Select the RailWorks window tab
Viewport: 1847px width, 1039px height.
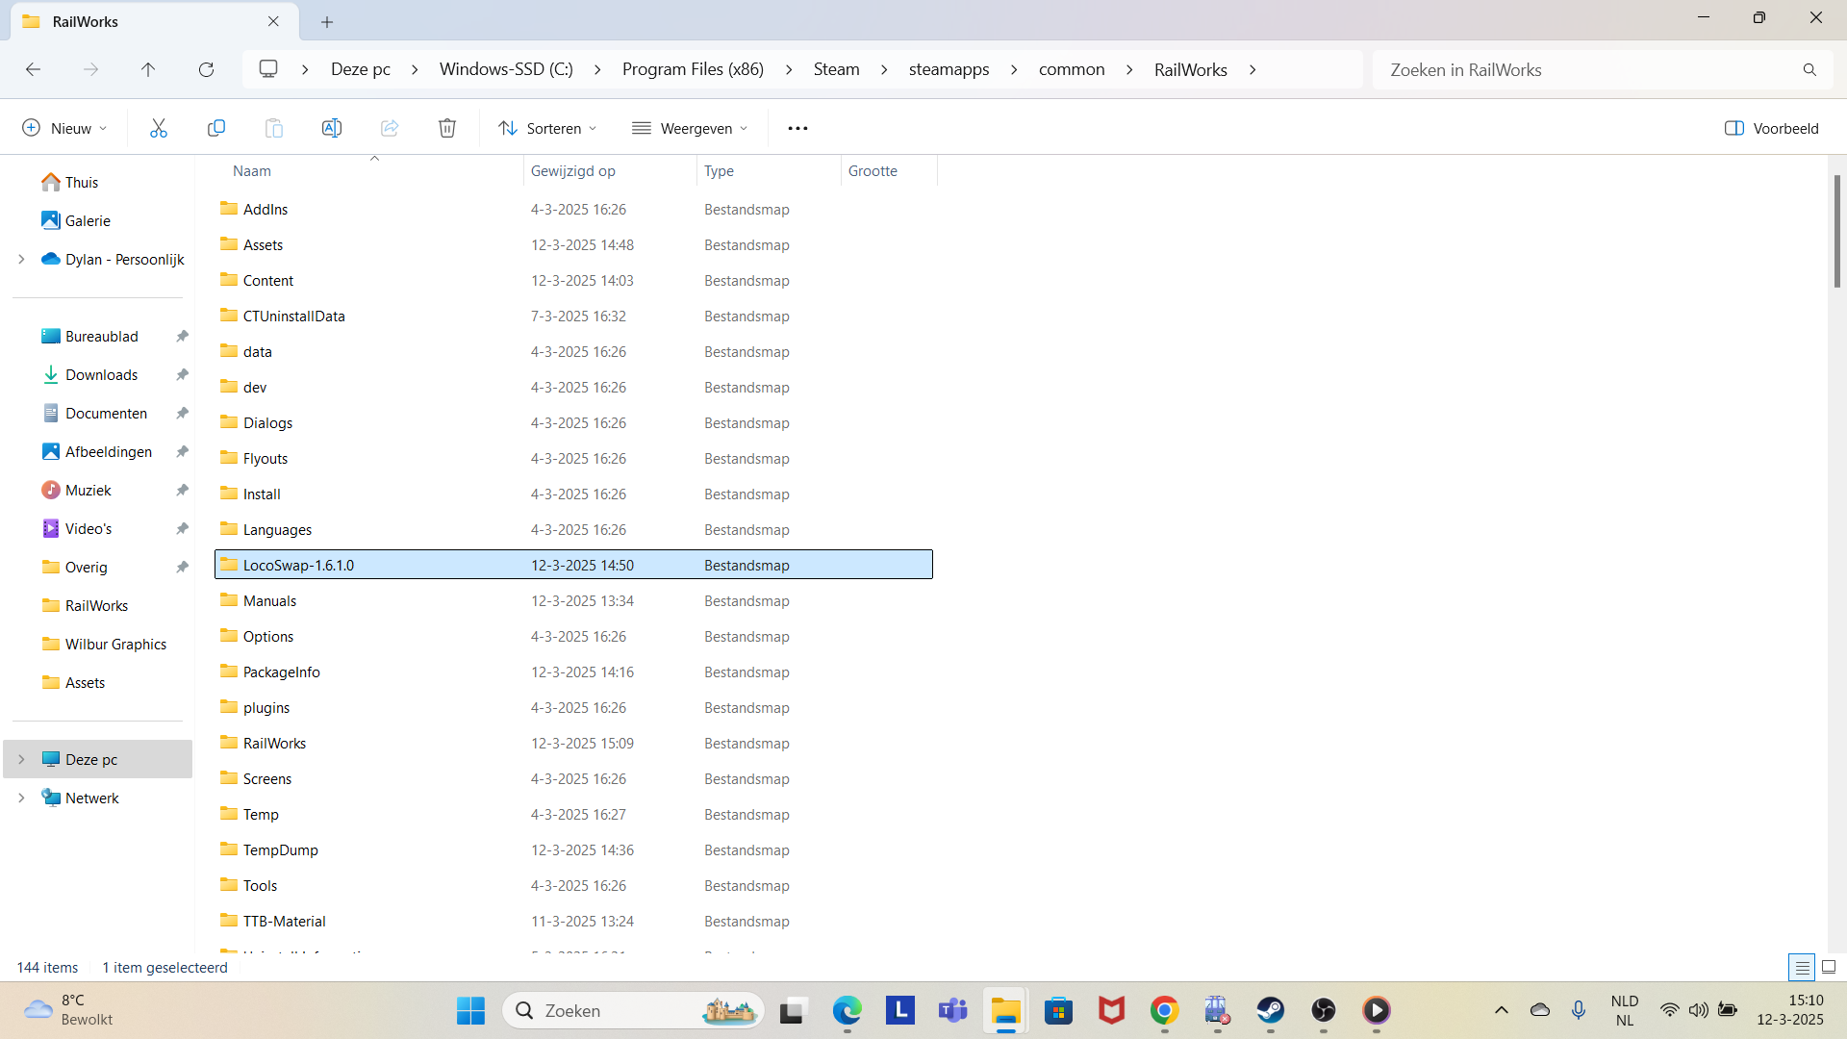(154, 21)
